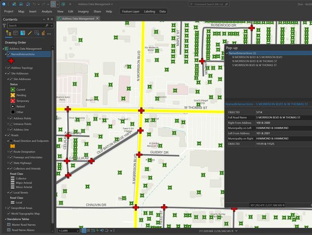Open the Feature Layer contextual tab
The width and height of the screenshot is (312, 235).
(x=129, y=11)
